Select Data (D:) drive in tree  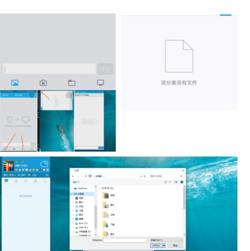(x=82, y=227)
